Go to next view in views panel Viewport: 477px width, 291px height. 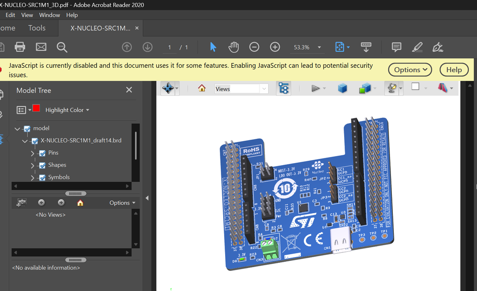[x=61, y=203]
